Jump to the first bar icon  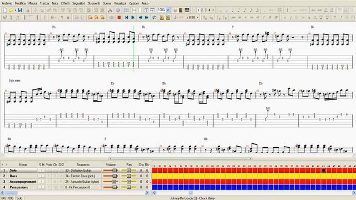coord(127,17)
